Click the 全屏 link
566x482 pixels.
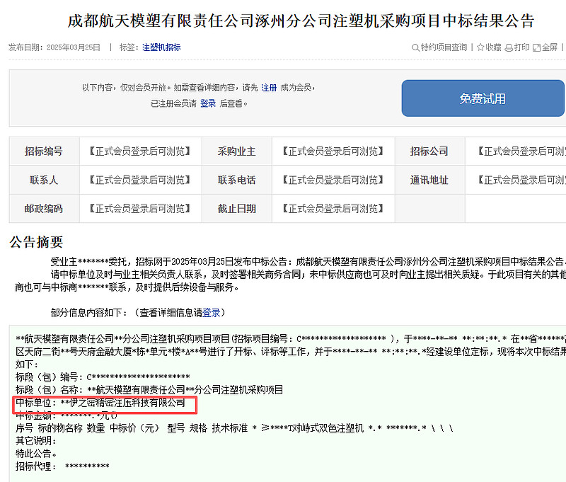coord(550,47)
